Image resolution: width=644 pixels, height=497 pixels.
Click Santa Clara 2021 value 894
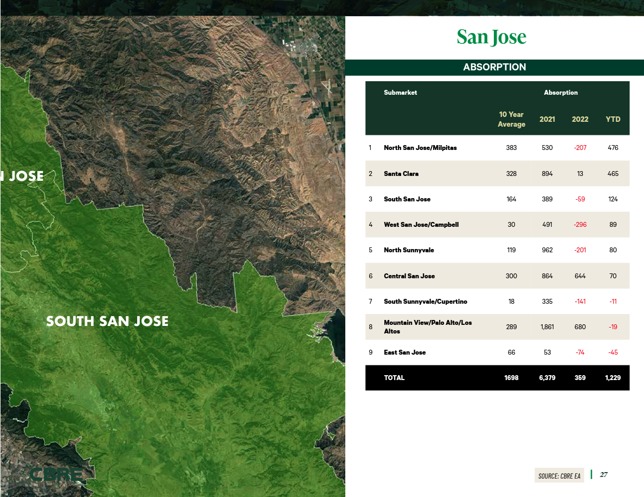[547, 173]
